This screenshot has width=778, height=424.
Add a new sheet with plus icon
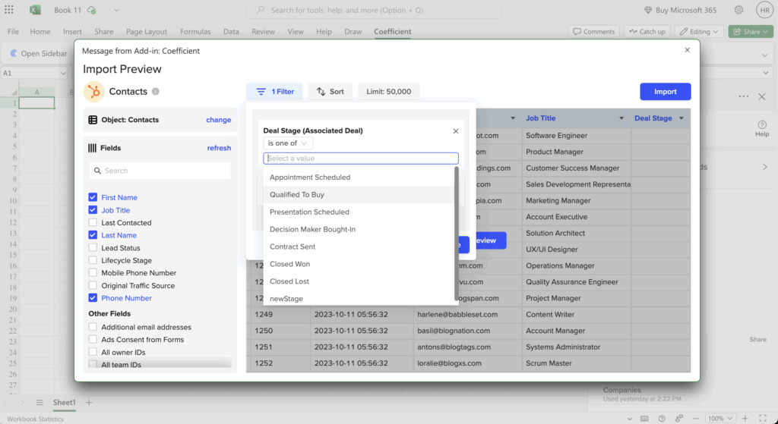(x=90, y=403)
